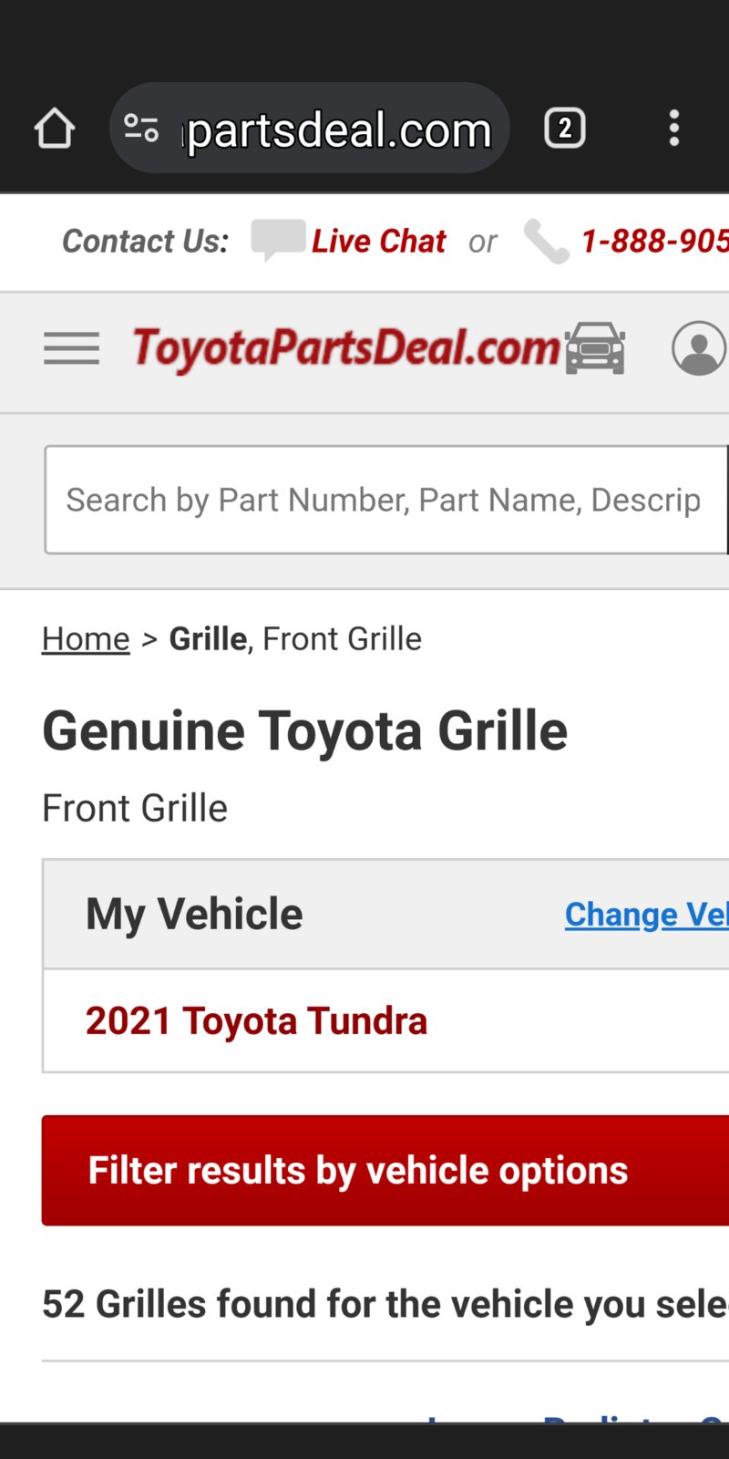Click the Live Chat link
Image resolution: width=729 pixels, height=1459 pixels.
pos(379,242)
